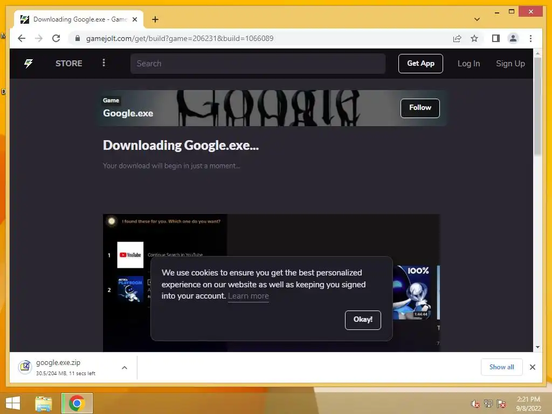
Task: Maximize the Chrome window
Action: (512, 12)
